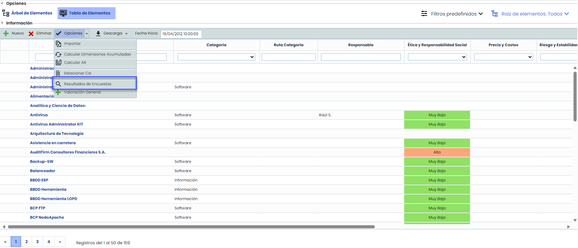Choose Calcular Dimensiones Acumuladas option

click(x=97, y=54)
